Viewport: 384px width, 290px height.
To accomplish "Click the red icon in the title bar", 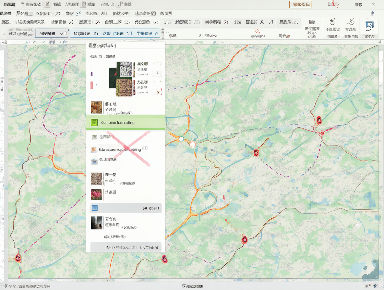I will tap(333, 5).
